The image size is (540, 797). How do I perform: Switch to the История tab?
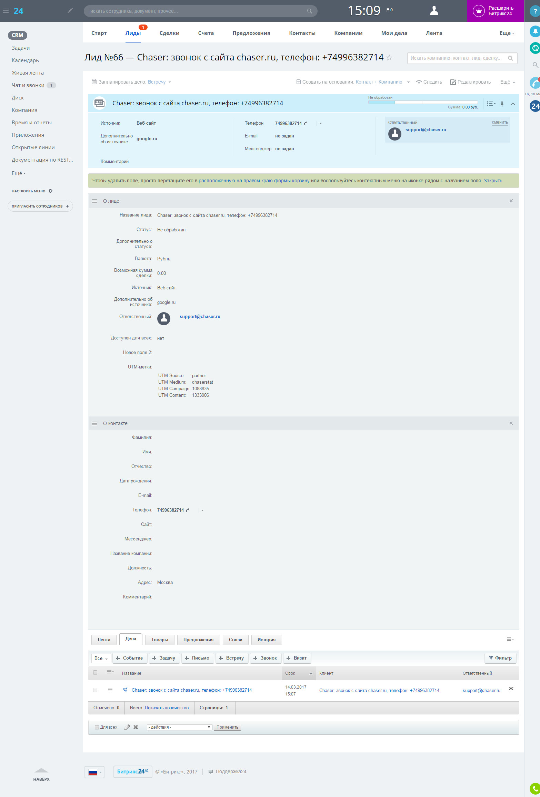267,640
